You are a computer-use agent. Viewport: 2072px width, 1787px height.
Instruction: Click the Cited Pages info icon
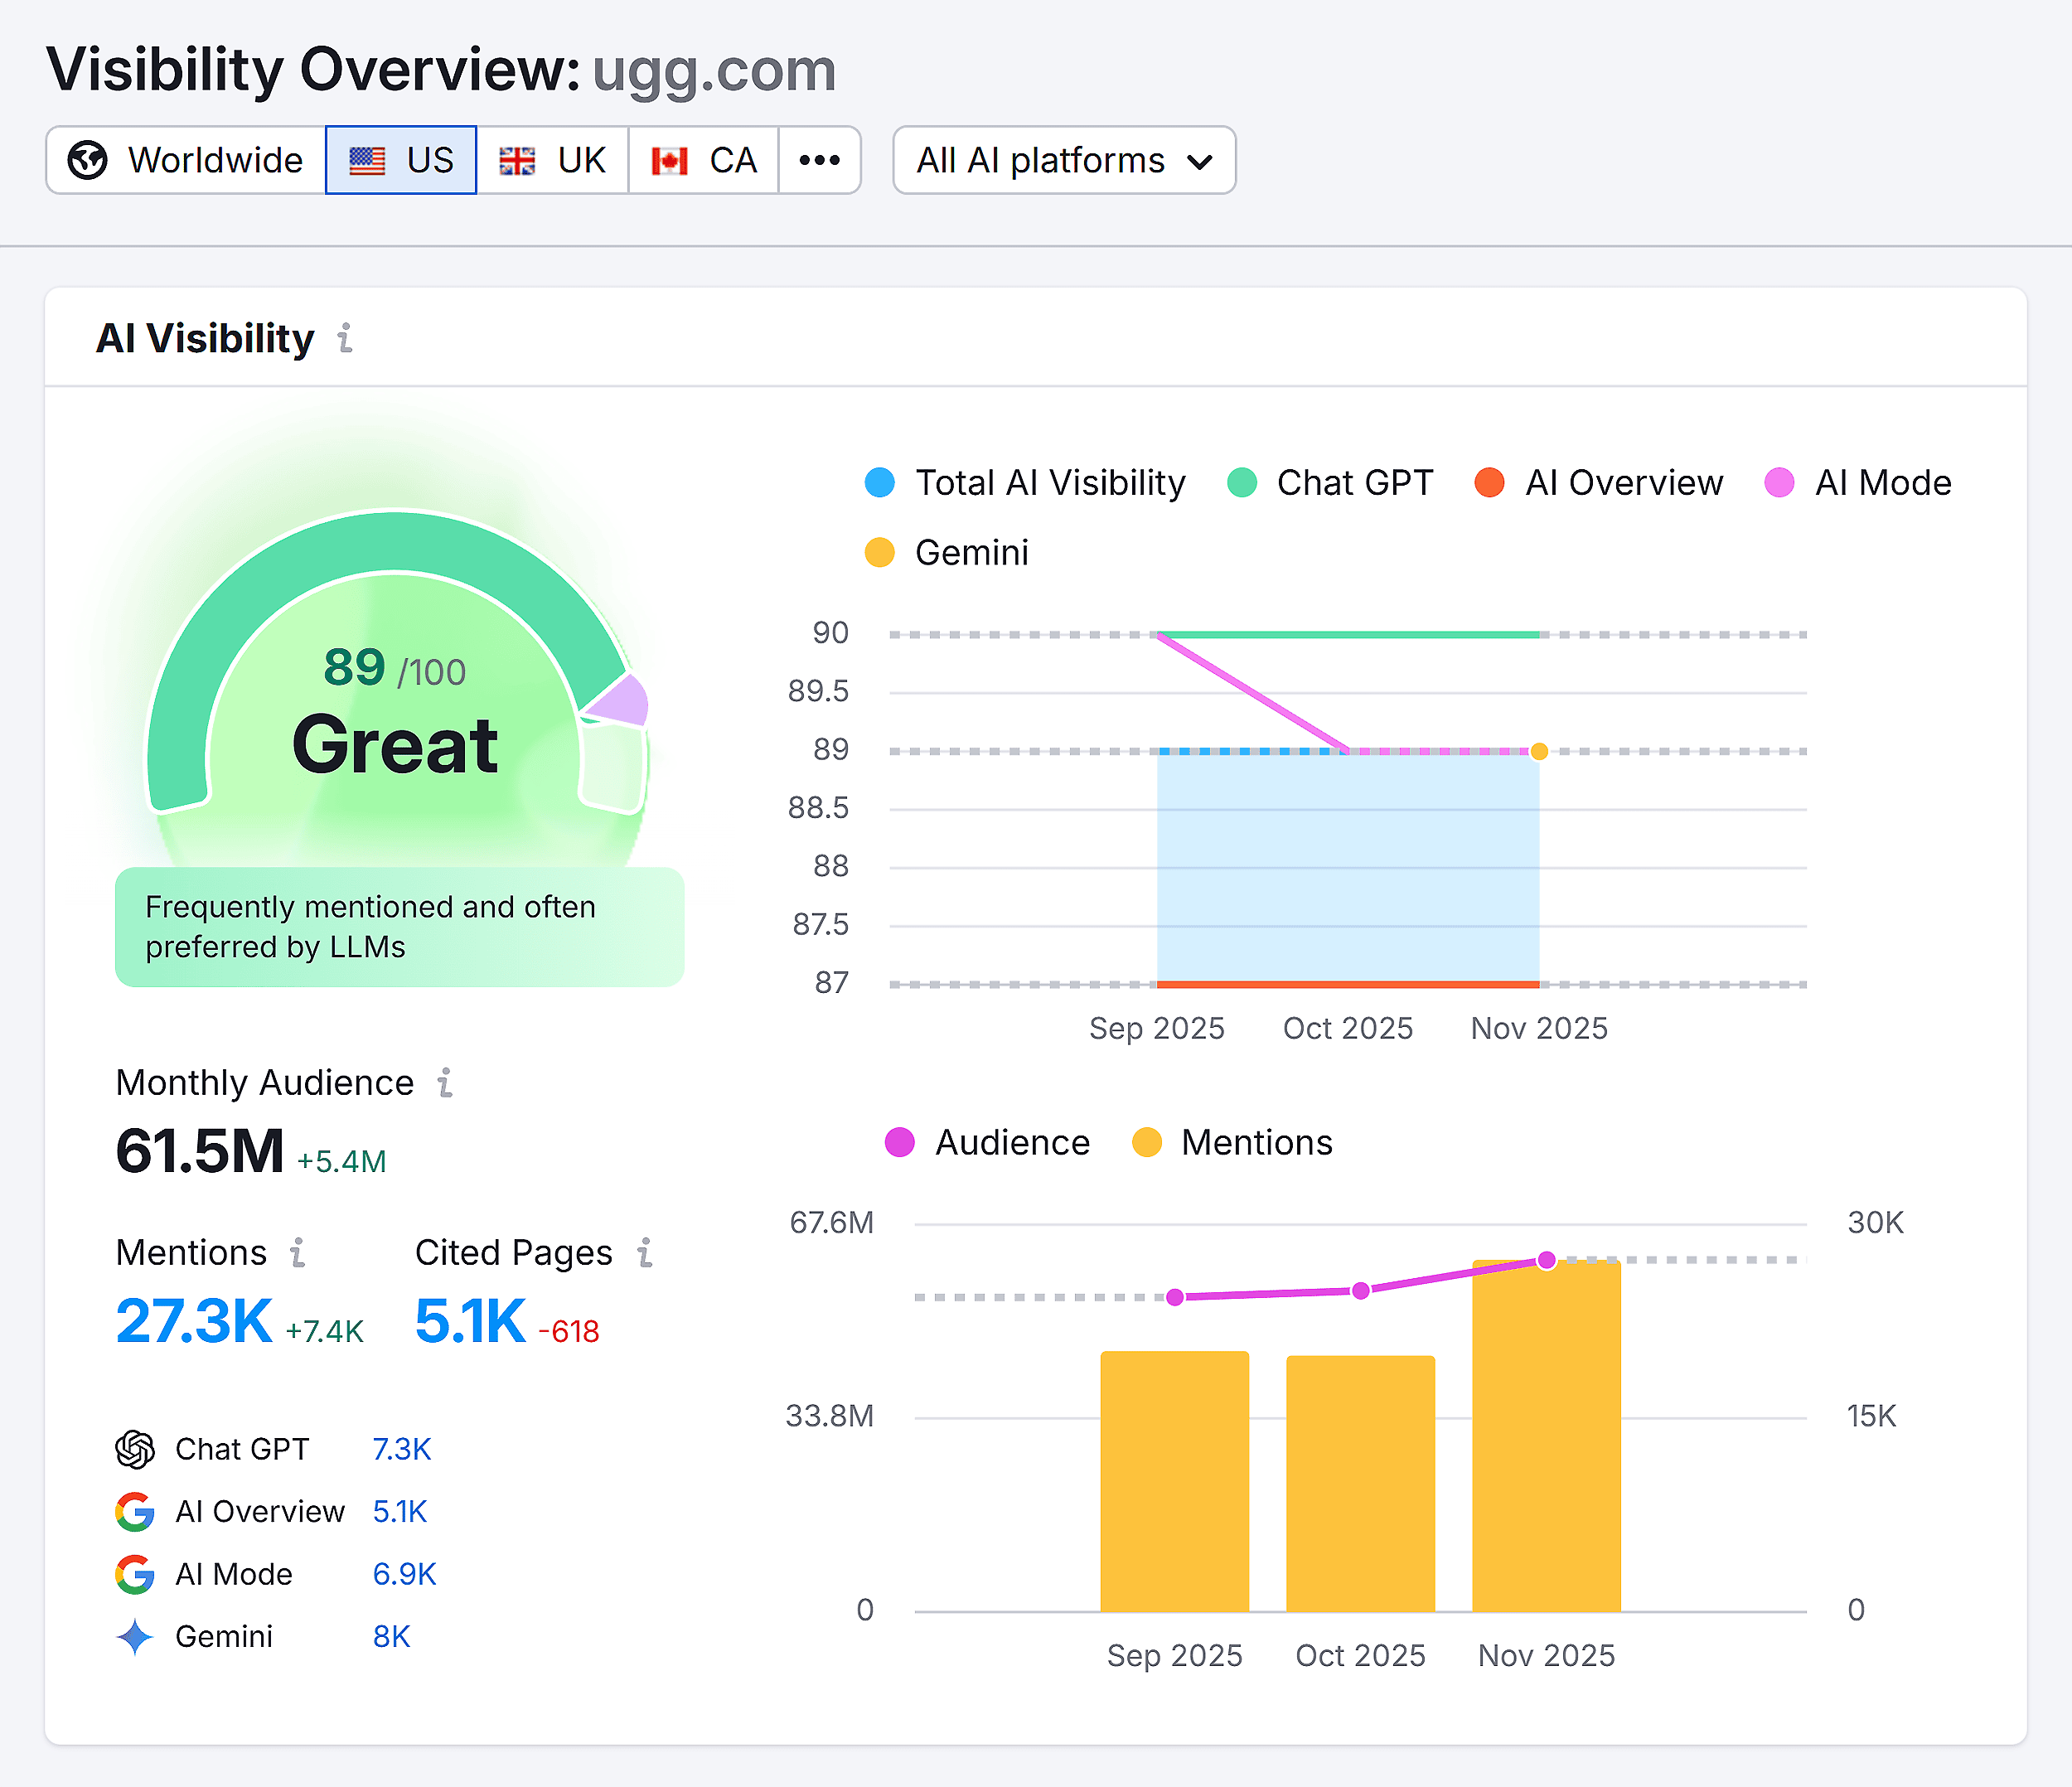tap(646, 1252)
